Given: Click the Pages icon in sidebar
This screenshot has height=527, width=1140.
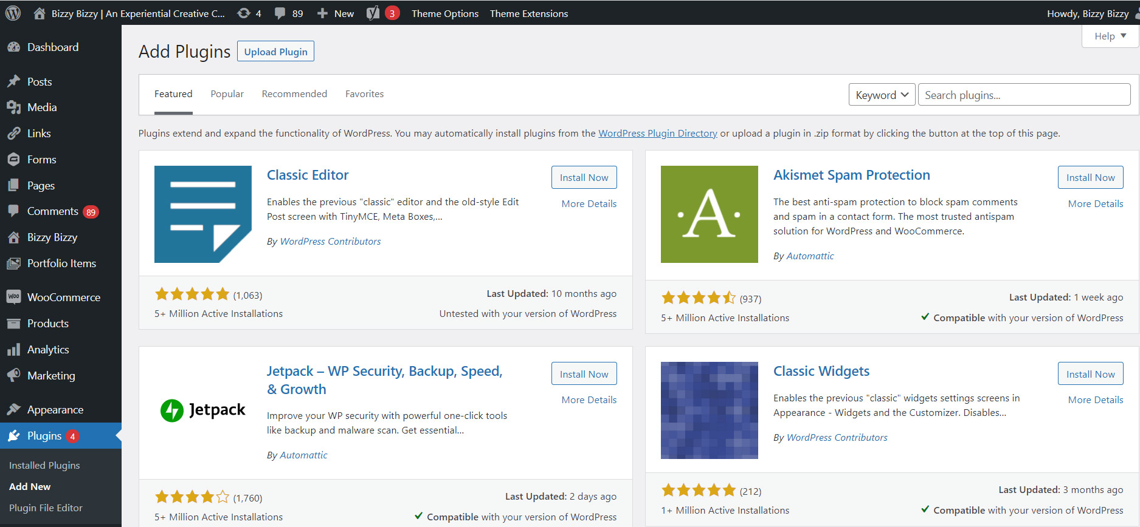Looking at the screenshot, I should coord(13,186).
